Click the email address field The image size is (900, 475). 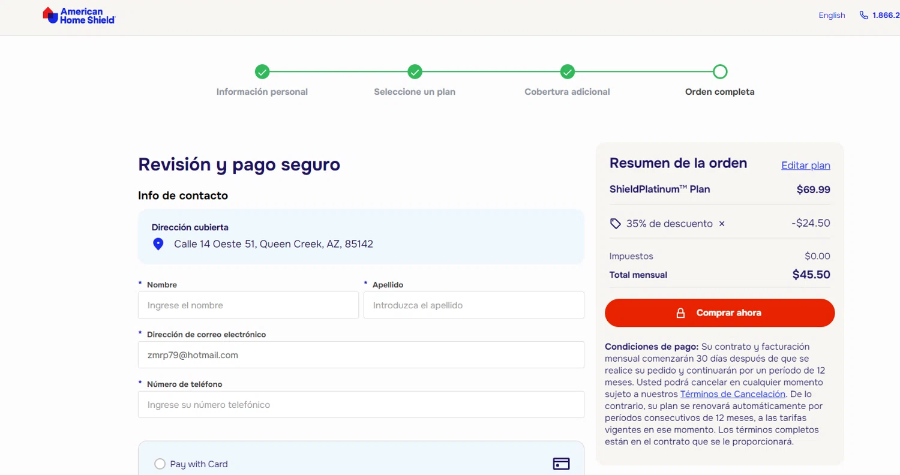pos(361,355)
